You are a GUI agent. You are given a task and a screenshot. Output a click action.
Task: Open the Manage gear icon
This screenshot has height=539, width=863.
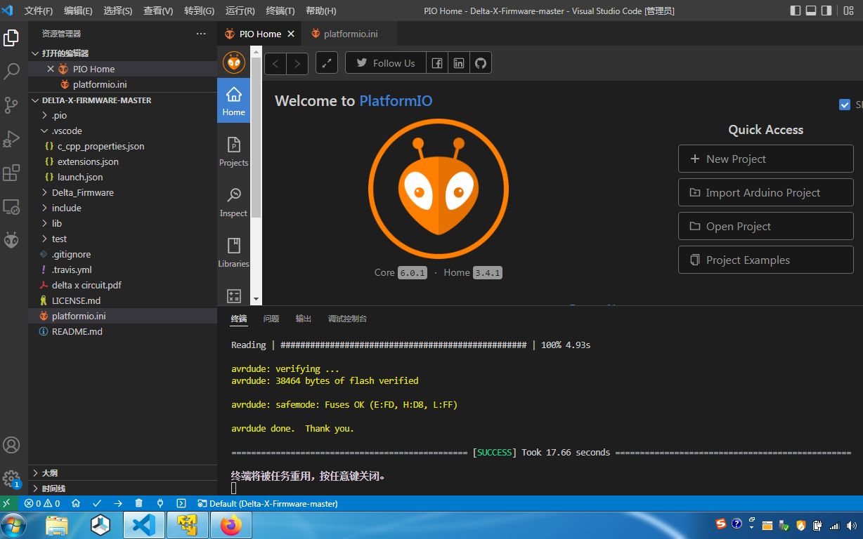click(11, 479)
